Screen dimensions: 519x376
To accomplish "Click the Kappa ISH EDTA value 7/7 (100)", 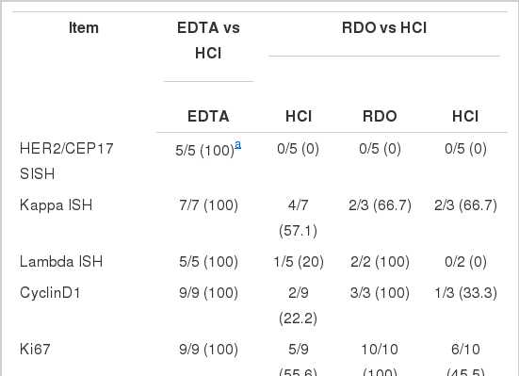I will coord(208,205).
